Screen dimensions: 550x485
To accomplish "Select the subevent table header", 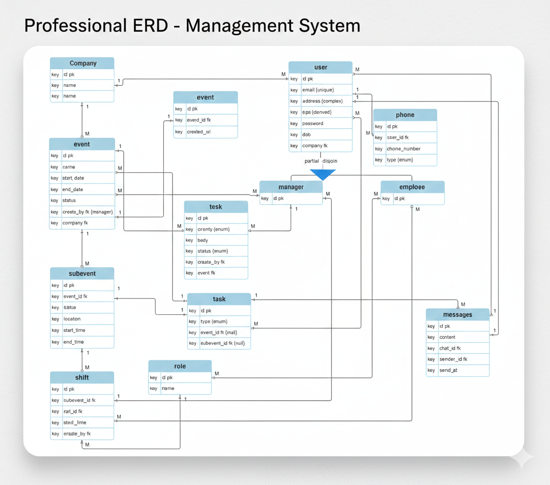I will [82, 273].
